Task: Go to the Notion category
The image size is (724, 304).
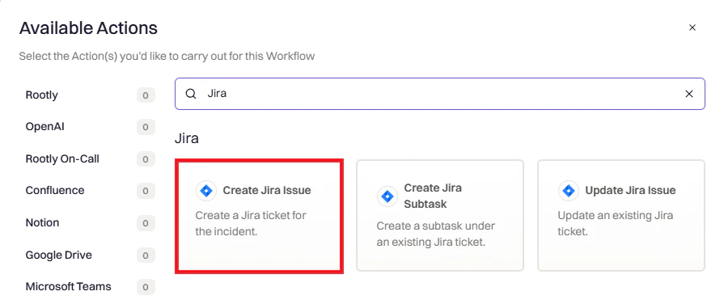Action: click(x=43, y=222)
